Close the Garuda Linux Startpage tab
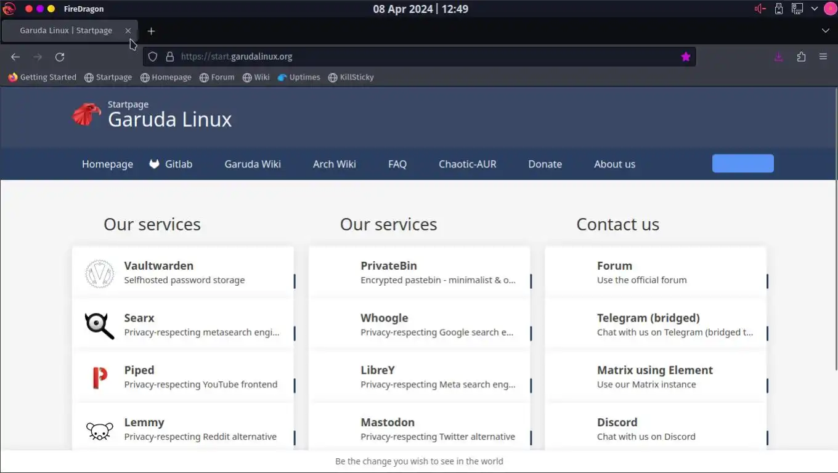838x473 pixels. 128,30
